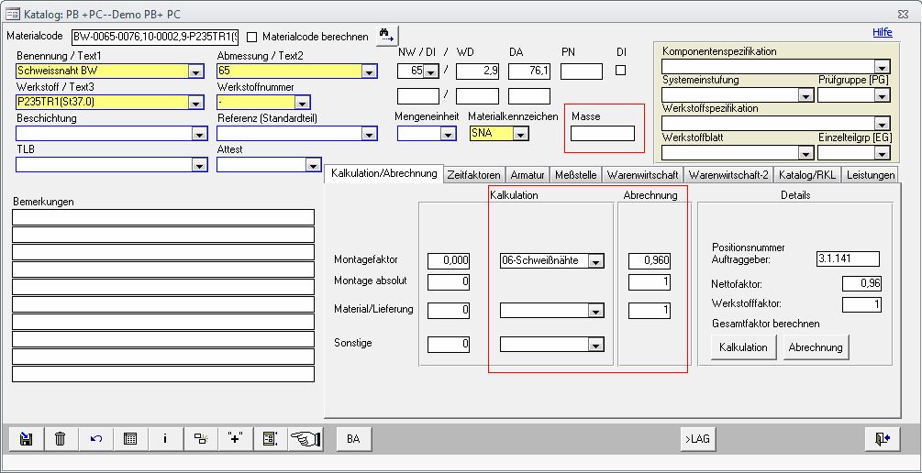Toggle the DI checkbox
922x473 pixels.
621,70
